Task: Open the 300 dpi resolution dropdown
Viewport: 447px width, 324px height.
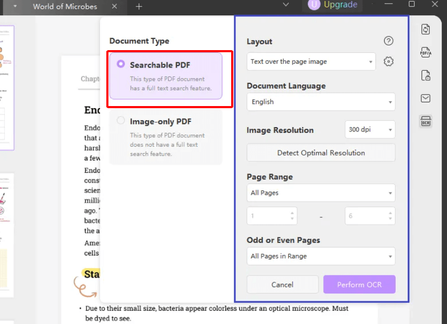Action: 370,129
